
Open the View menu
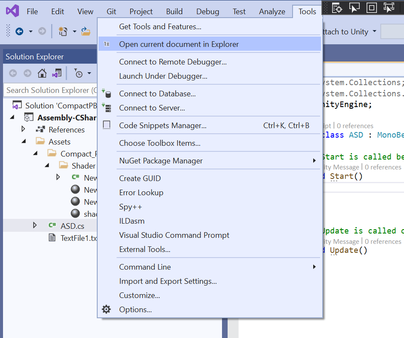(x=85, y=12)
